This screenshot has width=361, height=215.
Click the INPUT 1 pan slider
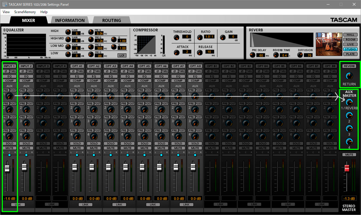(9, 155)
